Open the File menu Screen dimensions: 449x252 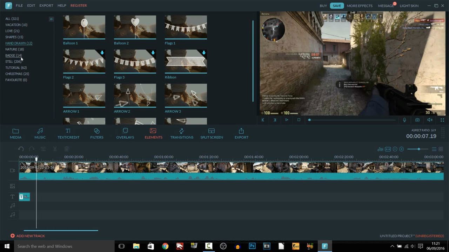[x=19, y=6]
